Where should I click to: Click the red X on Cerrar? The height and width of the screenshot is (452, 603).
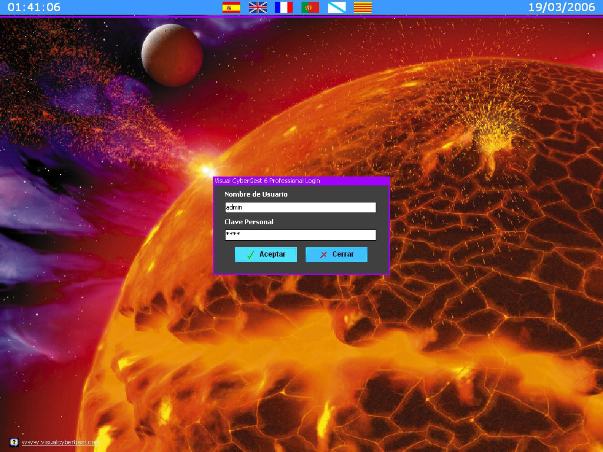tap(323, 255)
